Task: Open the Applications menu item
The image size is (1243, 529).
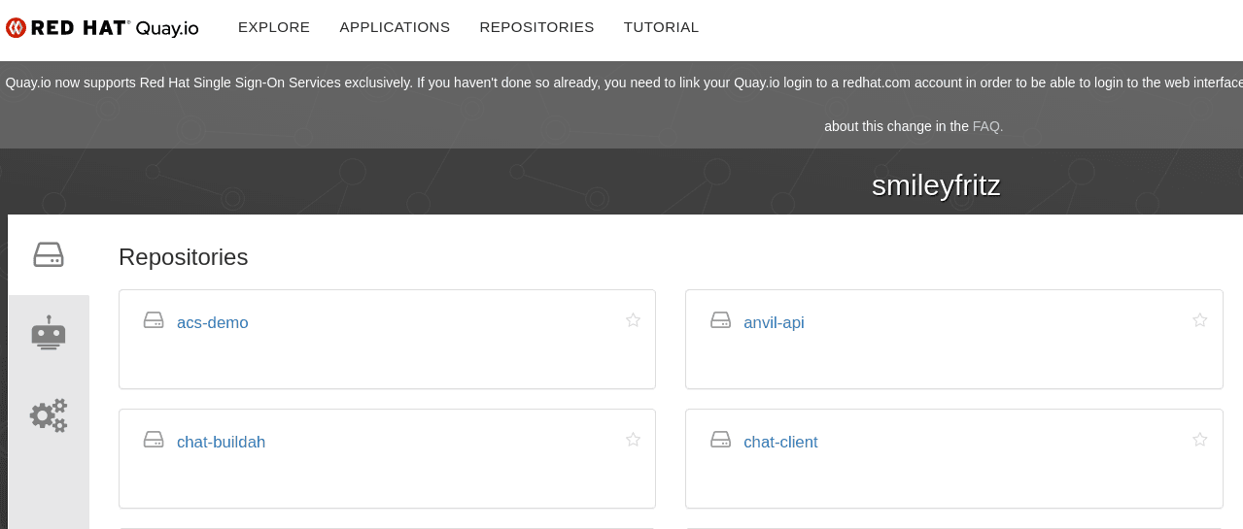Action: 395,27
